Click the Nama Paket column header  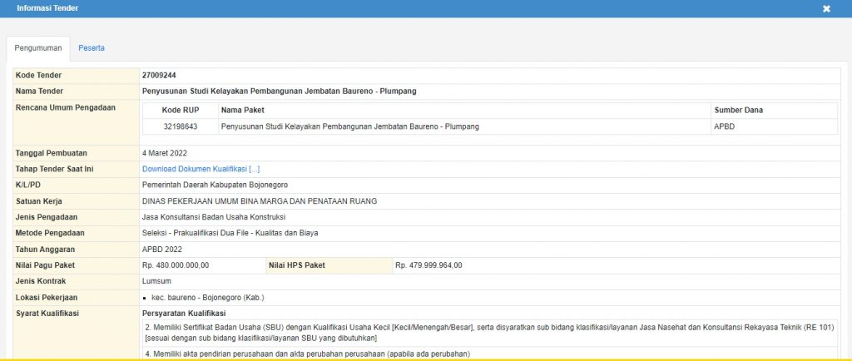242,110
